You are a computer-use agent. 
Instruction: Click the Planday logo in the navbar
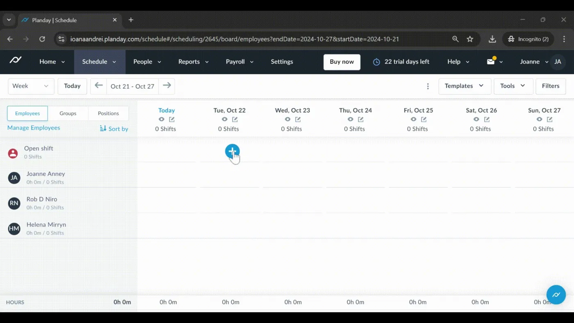(16, 60)
